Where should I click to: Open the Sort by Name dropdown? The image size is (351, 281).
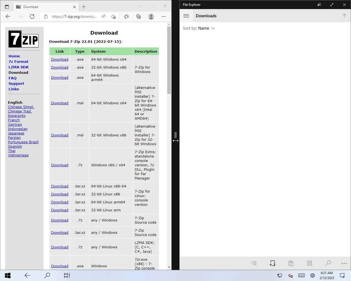click(199, 28)
